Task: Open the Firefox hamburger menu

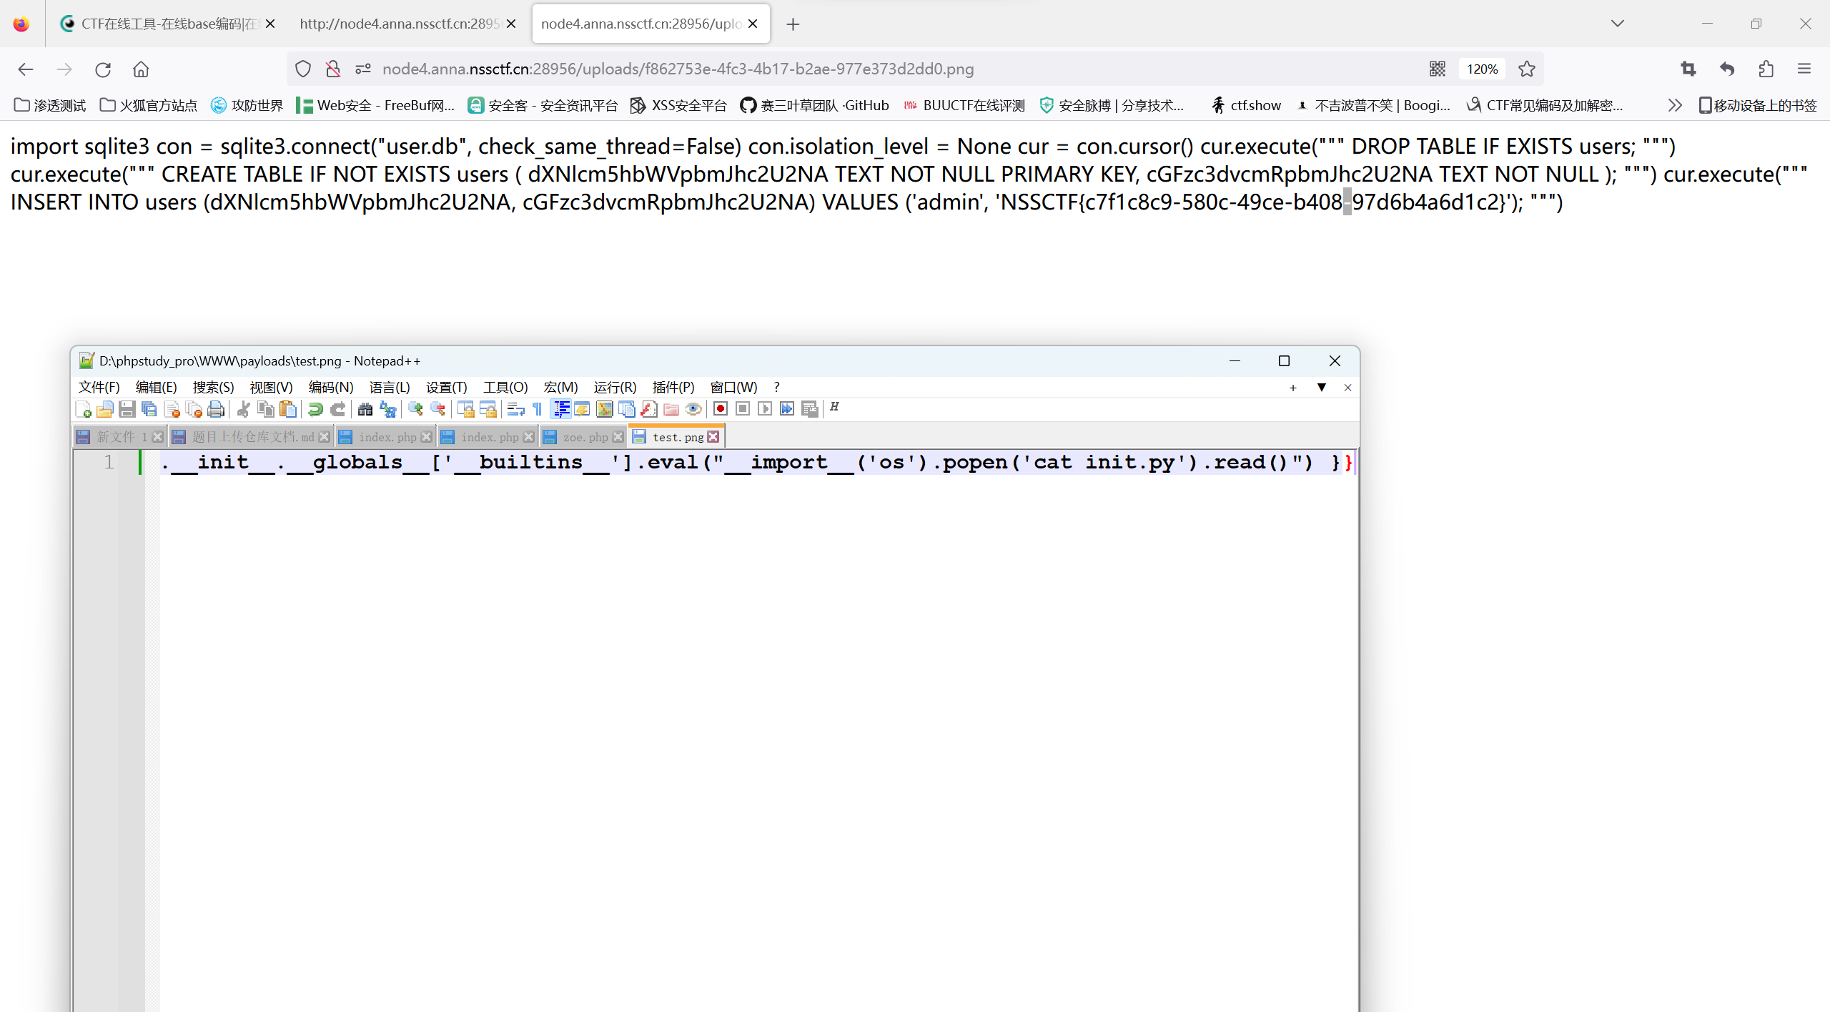Action: point(1804,69)
